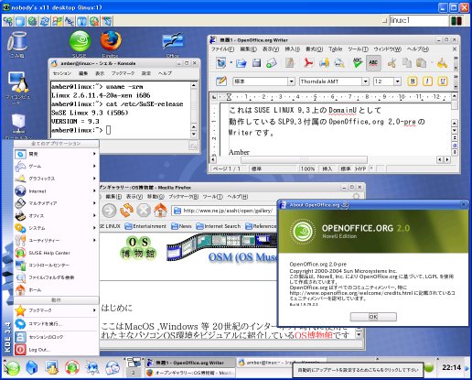Click the Edit File icon in Writer toolbar
This screenshot has width=472, height=380.
point(289,63)
